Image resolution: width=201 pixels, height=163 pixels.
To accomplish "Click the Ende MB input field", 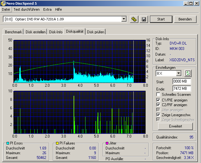I will [182, 89].
